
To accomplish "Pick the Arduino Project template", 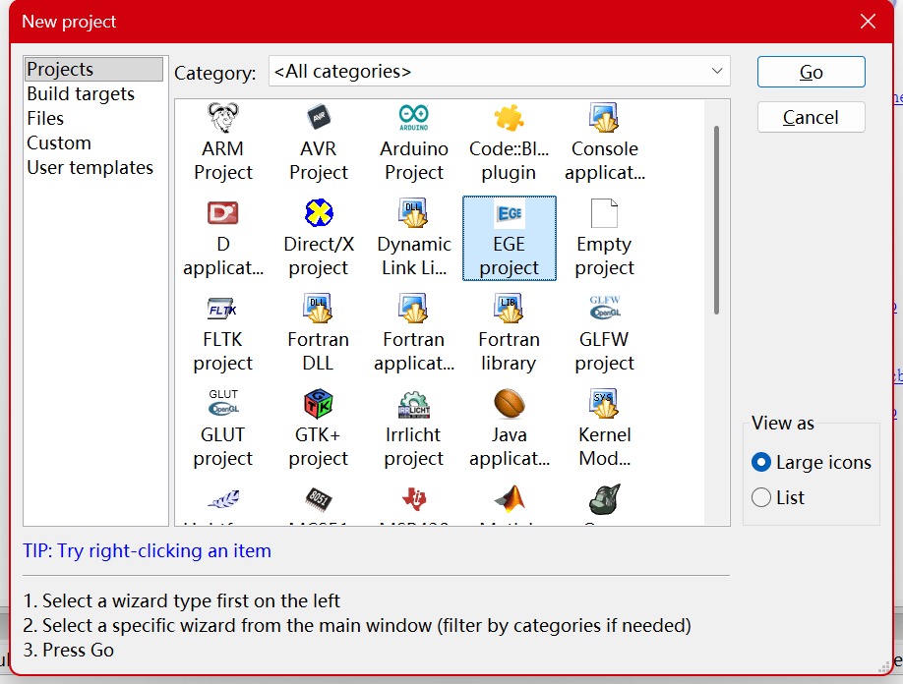I will [x=414, y=120].
